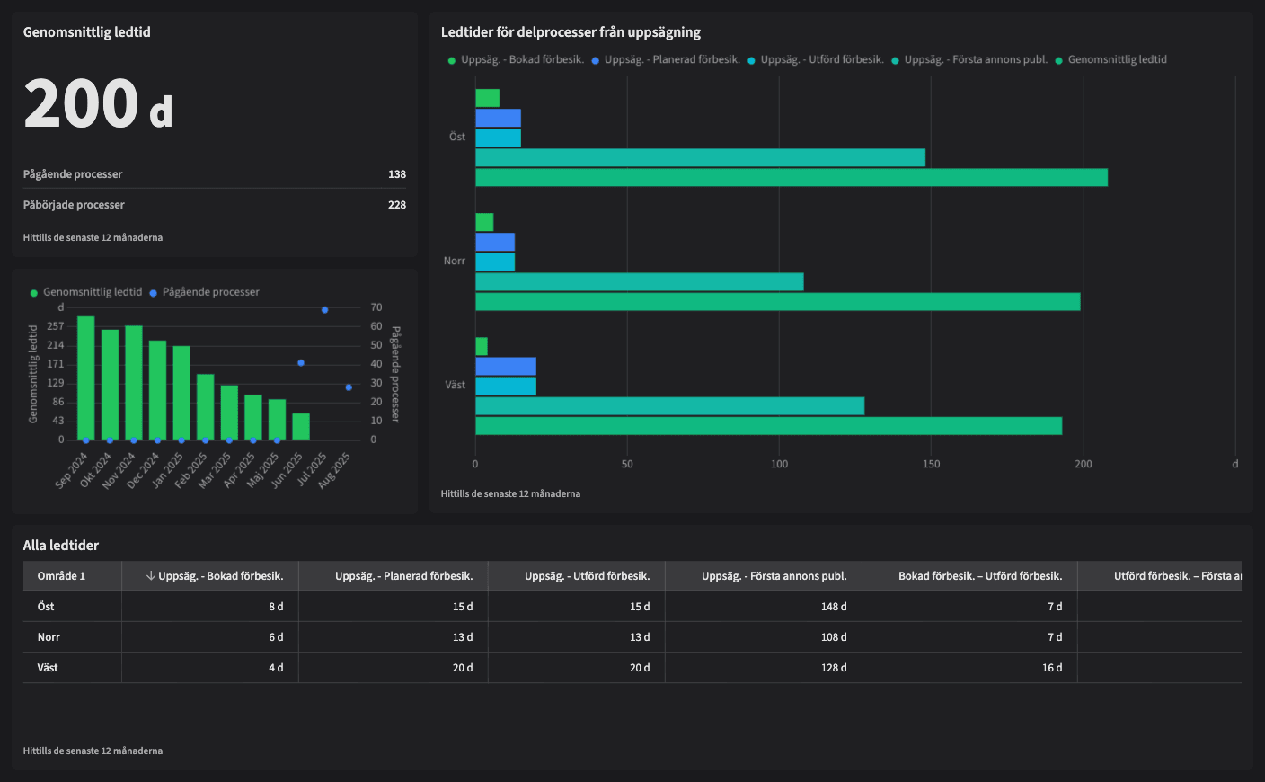Select the "Öst" row in the table

pyautogui.click(x=47, y=607)
